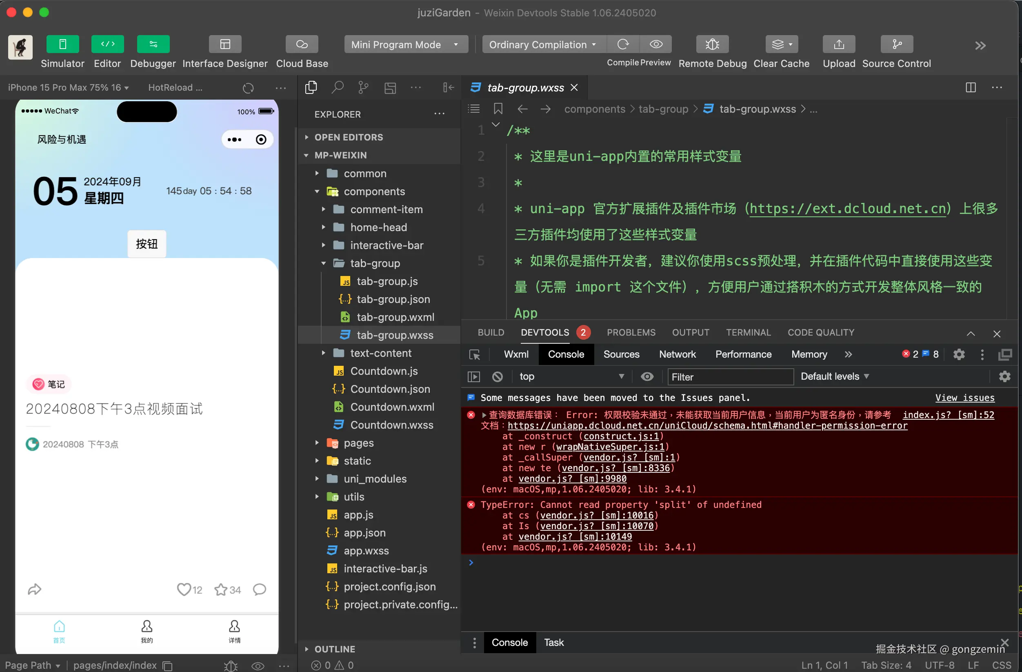Click the console Filter input field
1022x672 pixels.
730,377
